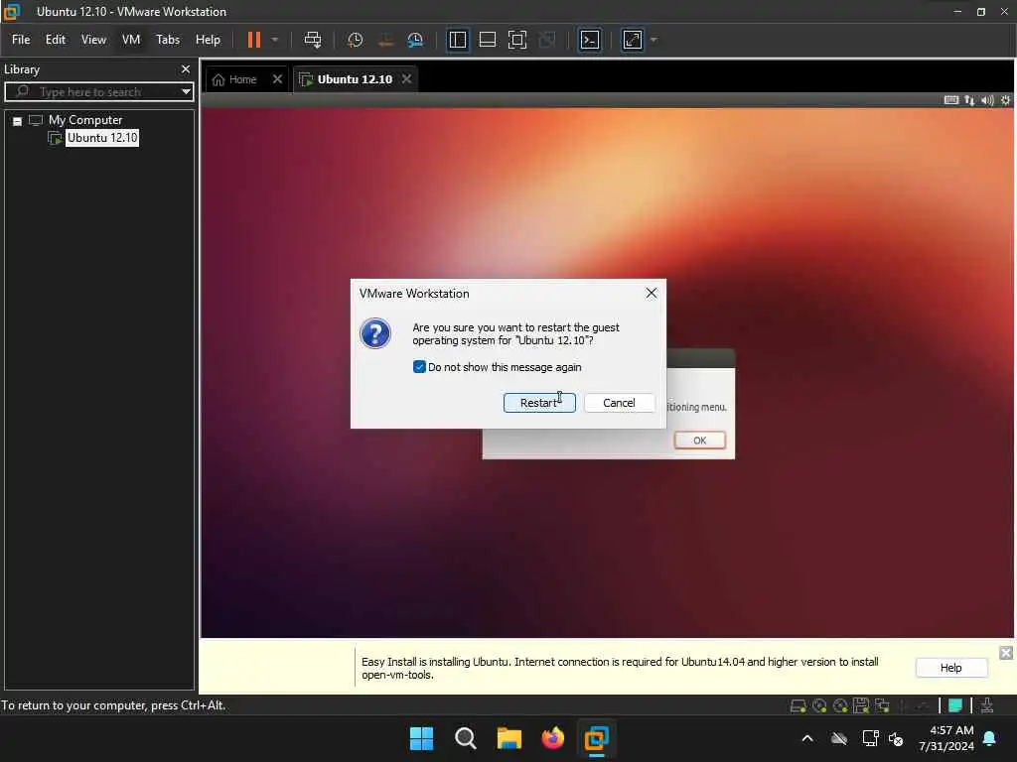
Task: Open the stretch mode dropdown arrow
Action: (654, 40)
